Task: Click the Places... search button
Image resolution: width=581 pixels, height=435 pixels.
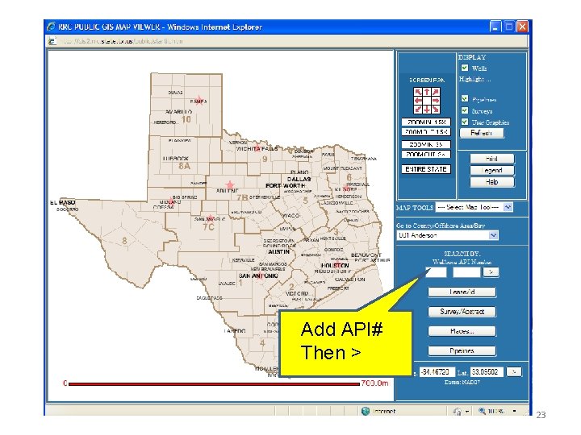Action: point(462,331)
